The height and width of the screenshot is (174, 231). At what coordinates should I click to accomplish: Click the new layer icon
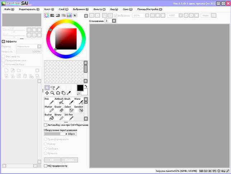point(6,70)
